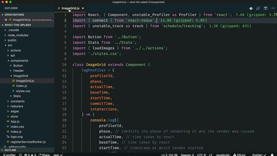Image resolution: width=277 pixels, height=156 pixels.
Task: Click ImageGrid class name in code
Action: [96, 65]
